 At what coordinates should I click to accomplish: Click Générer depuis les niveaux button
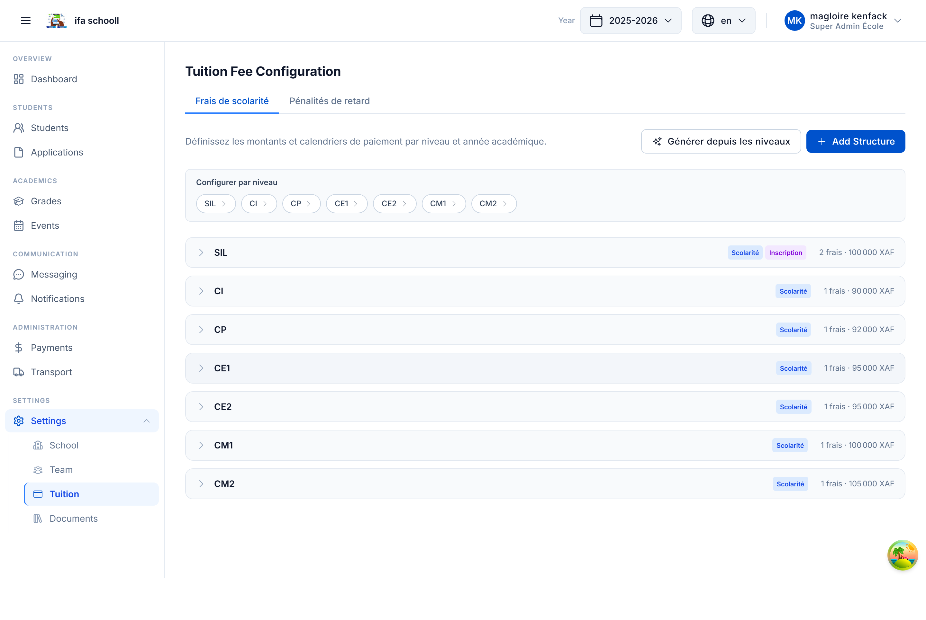[x=721, y=142]
